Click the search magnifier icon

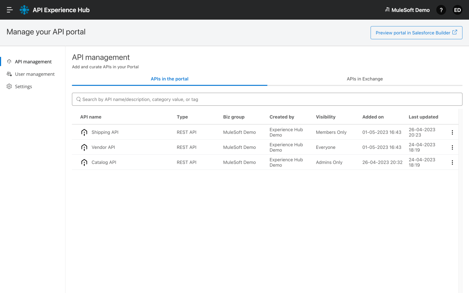point(79,99)
